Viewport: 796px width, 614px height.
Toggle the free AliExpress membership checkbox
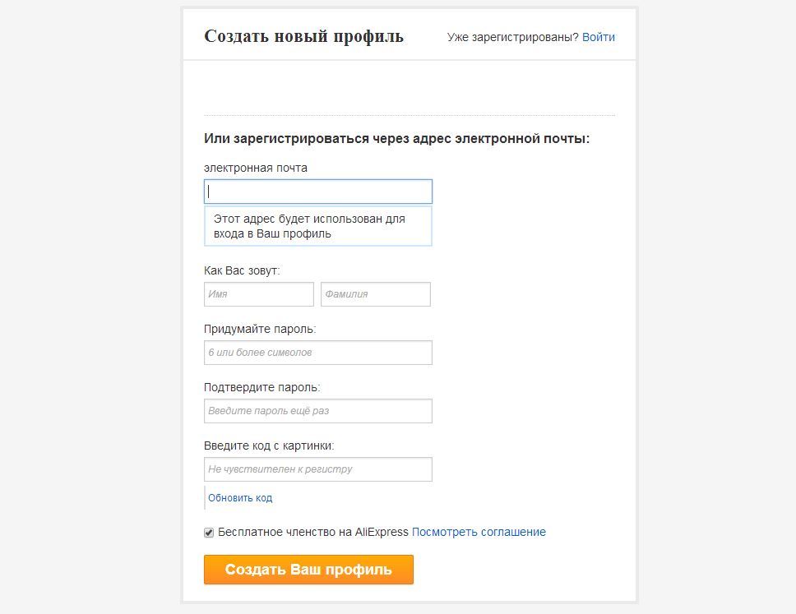pos(209,533)
